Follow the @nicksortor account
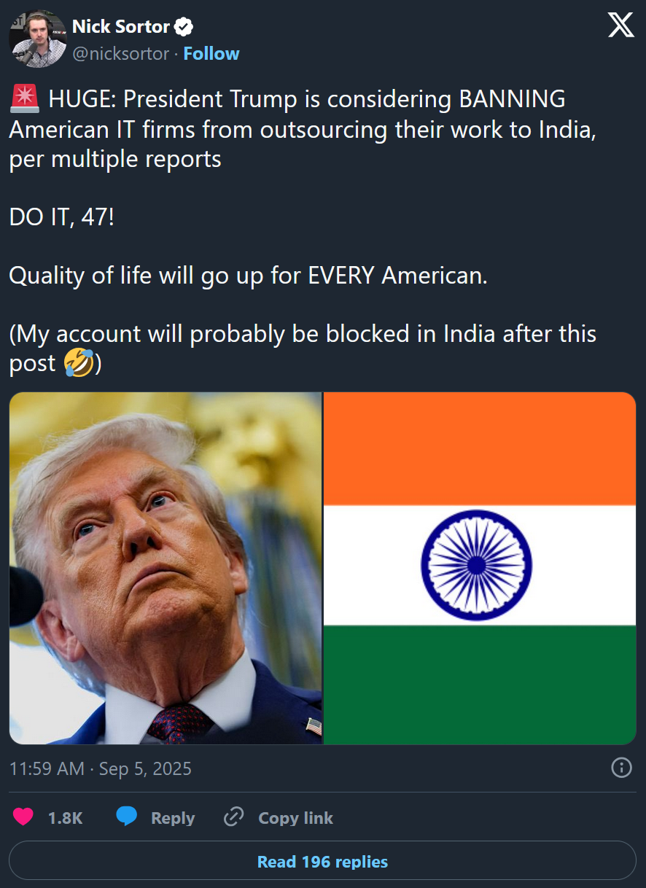Viewport: 646px width, 888px height. (211, 54)
